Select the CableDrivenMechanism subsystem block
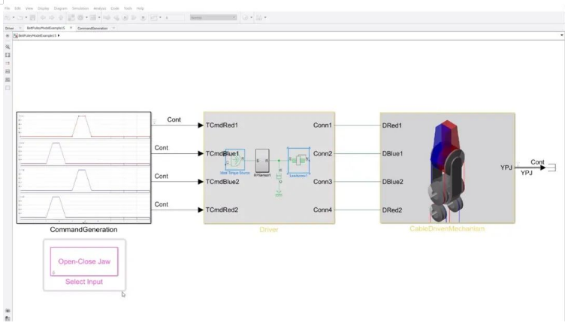This screenshot has width=565, height=329. coord(447,168)
